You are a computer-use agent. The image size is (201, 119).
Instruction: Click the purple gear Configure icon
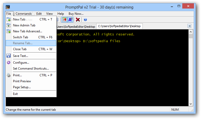point(9,63)
